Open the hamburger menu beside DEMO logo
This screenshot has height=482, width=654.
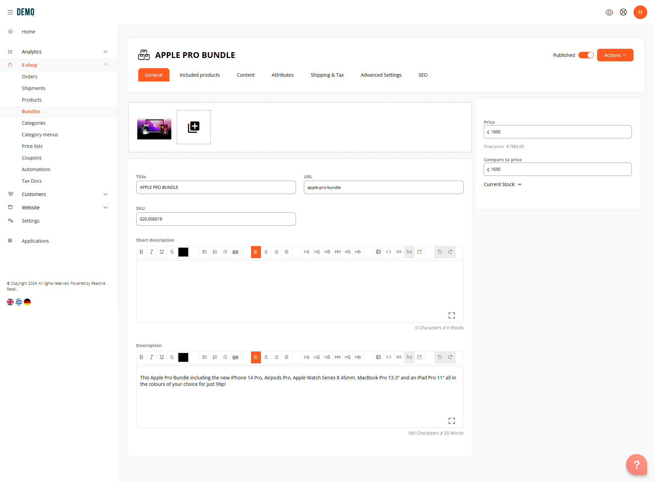(10, 12)
